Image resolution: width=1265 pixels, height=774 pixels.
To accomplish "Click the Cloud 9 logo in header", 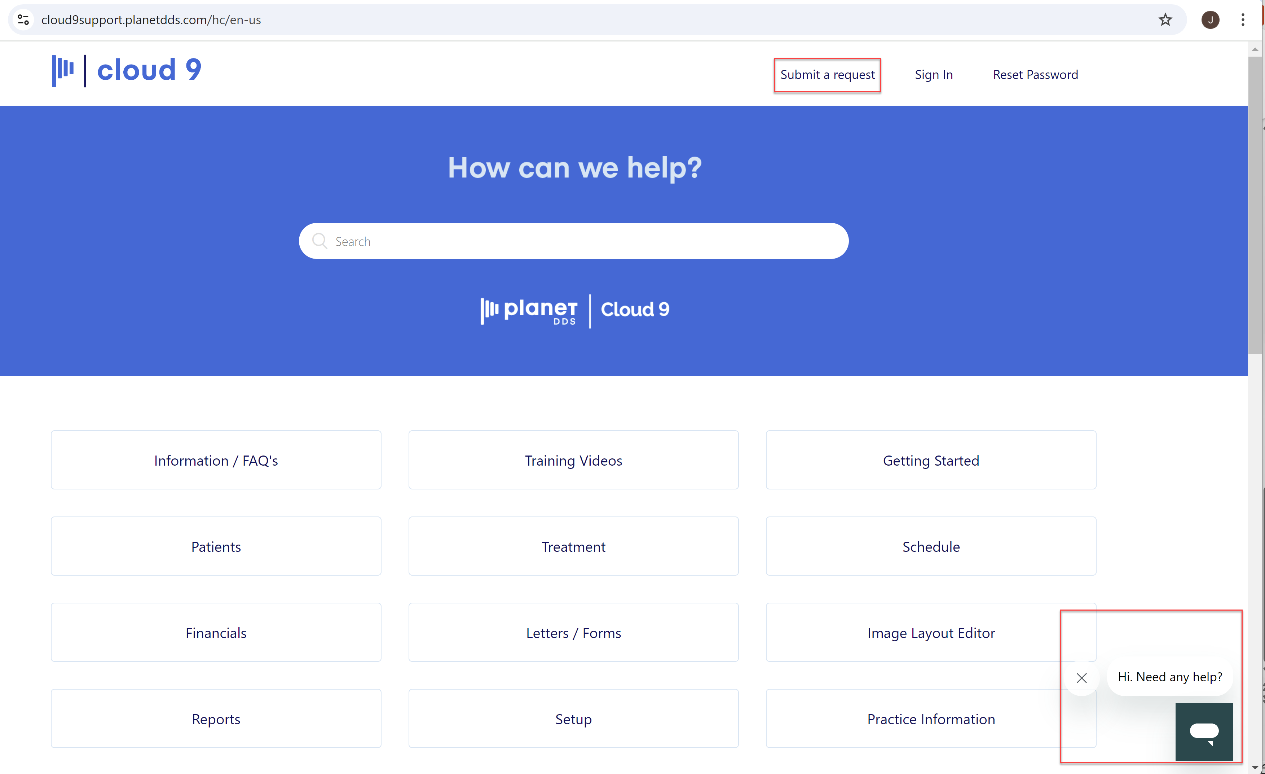I will (x=126, y=70).
